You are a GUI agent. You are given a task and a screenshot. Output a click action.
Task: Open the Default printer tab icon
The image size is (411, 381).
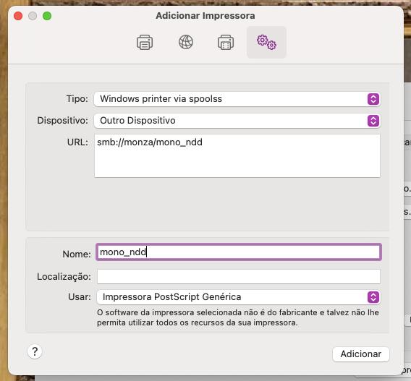pos(145,42)
